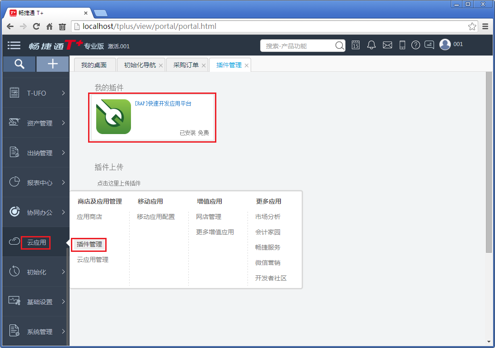The height and width of the screenshot is (348, 495).
Task: Switch to the 初始化导航 tab
Action: pyautogui.click(x=140, y=65)
